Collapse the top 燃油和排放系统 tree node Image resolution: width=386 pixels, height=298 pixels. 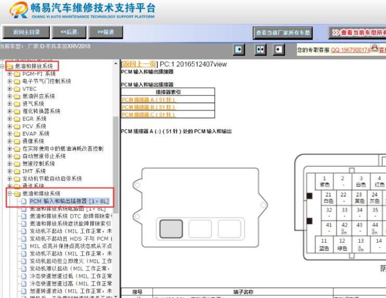(2, 66)
